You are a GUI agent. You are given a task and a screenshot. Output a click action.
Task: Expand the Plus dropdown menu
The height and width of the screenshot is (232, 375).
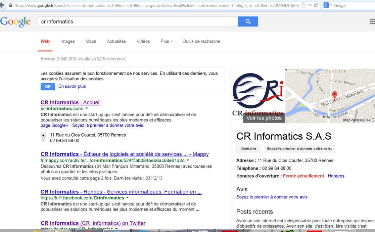tap(167, 41)
